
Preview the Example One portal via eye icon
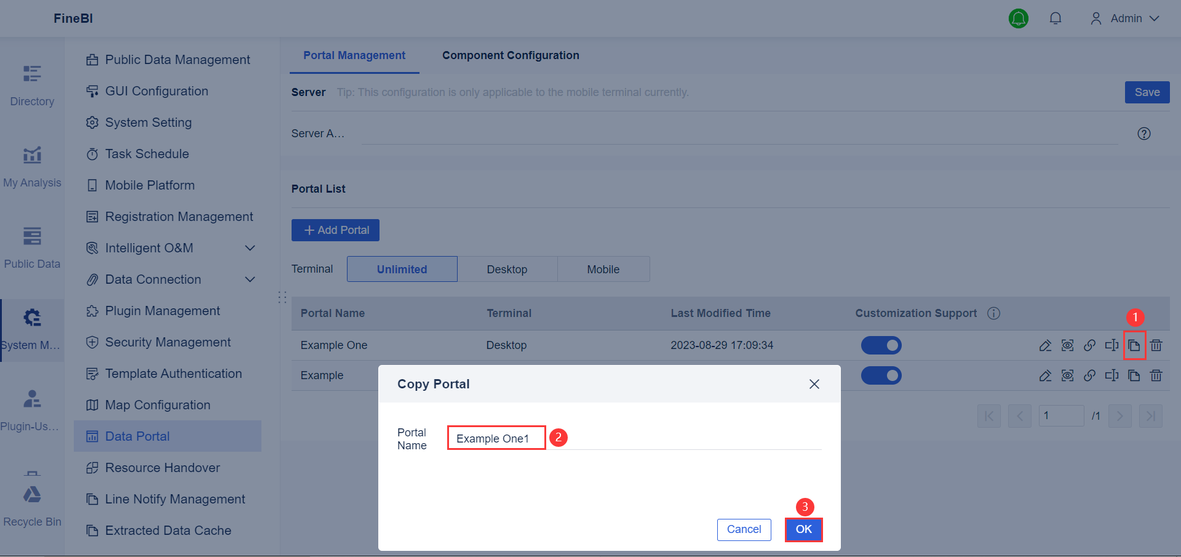pyautogui.click(x=1068, y=345)
